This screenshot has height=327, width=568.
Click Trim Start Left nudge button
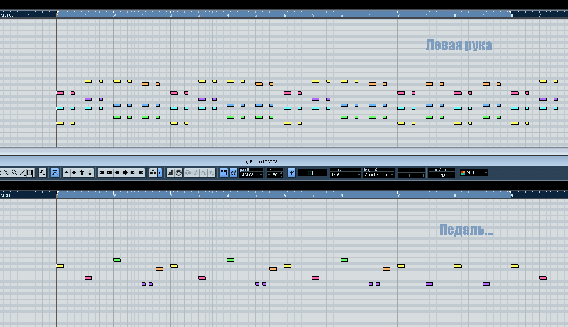[101, 173]
